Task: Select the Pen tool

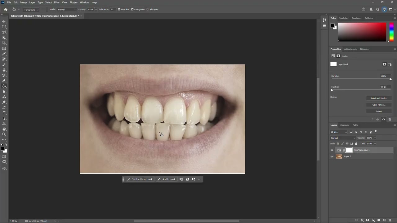Action: [4, 107]
